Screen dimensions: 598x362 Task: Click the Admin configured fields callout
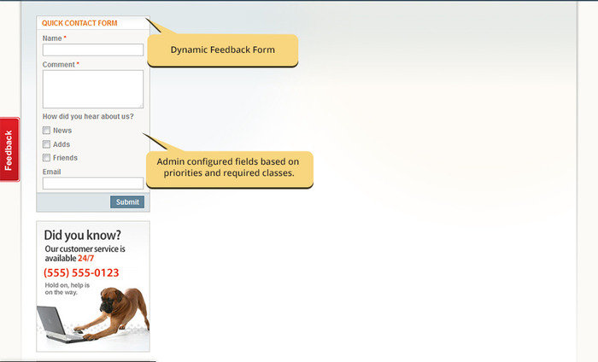pyautogui.click(x=226, y=167)
